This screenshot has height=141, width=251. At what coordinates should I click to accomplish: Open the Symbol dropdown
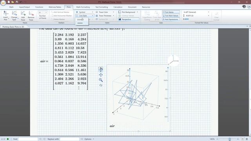[x=84, y=12]
